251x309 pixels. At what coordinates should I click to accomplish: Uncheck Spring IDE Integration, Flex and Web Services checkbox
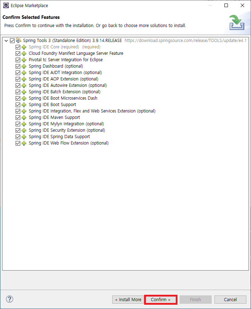18,111
